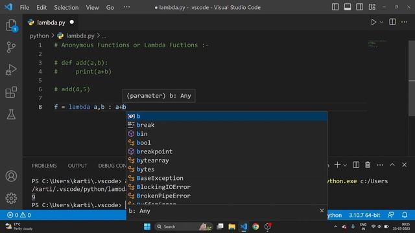Open the Manage gear icon
Image resolution: width=415 pixels, height=233 pixels.
[x=11, y=198]
